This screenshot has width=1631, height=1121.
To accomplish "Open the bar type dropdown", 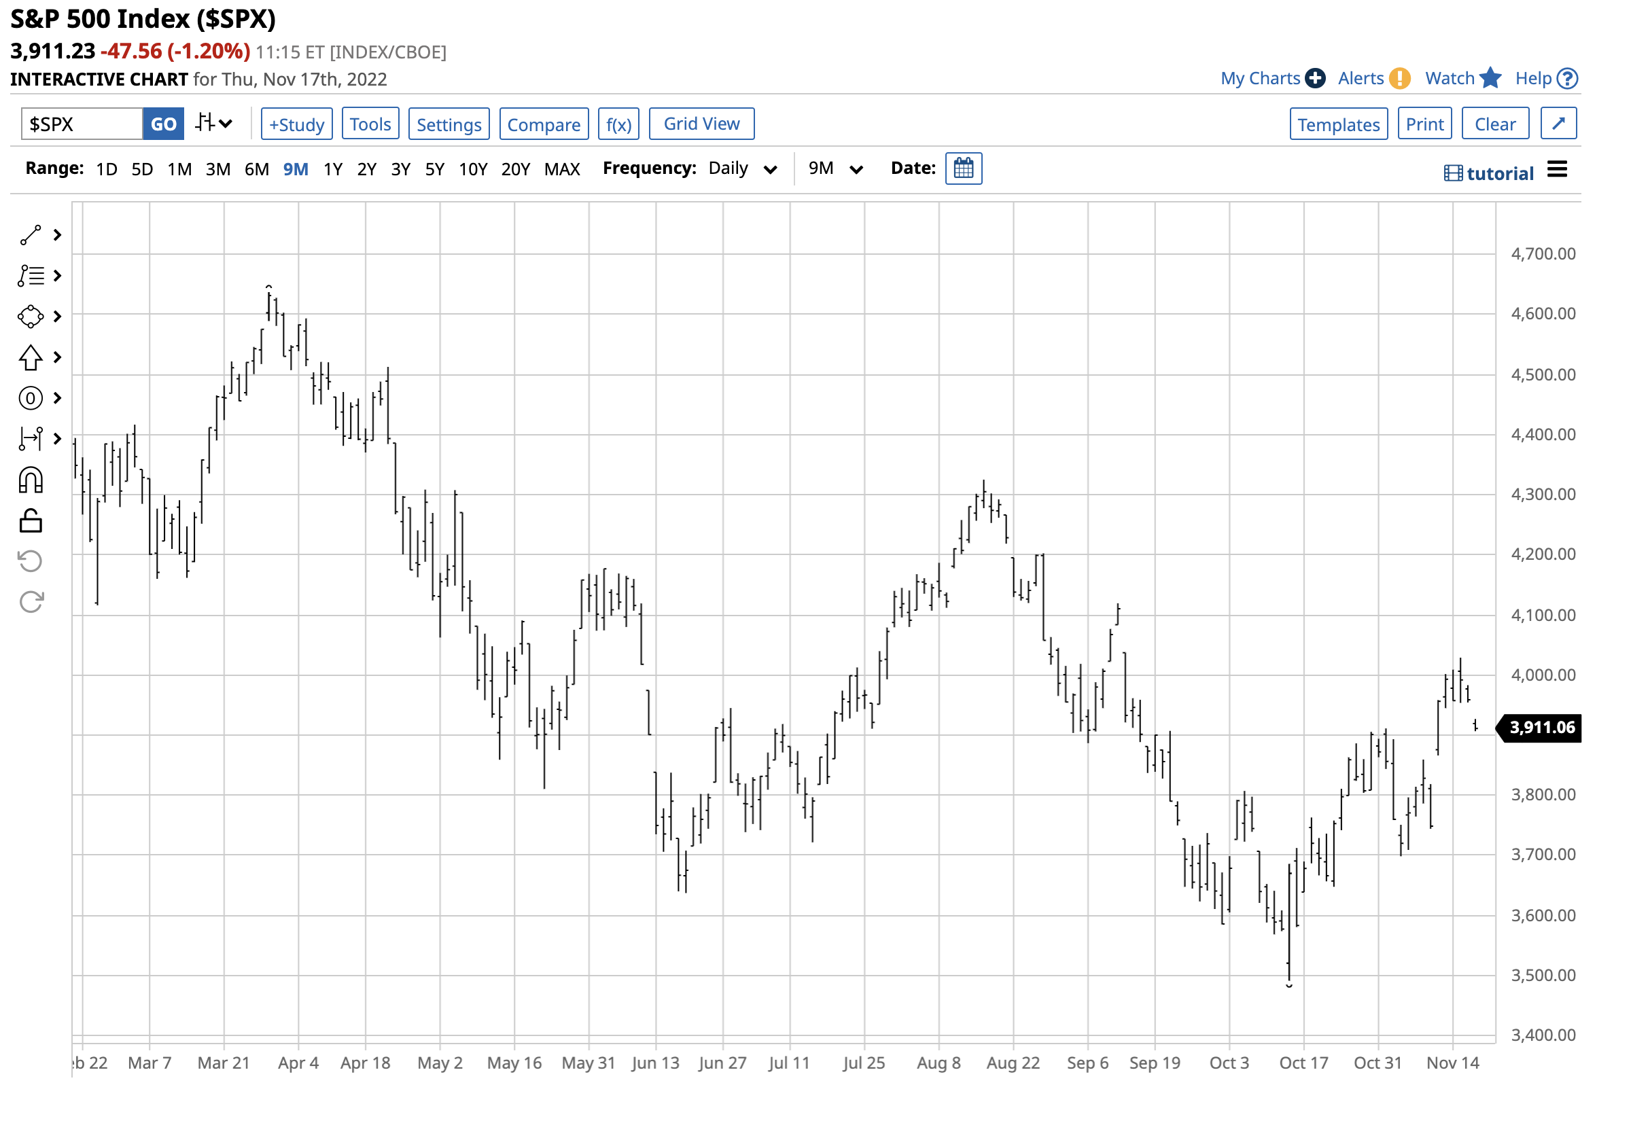I will (x=213, y=124).
